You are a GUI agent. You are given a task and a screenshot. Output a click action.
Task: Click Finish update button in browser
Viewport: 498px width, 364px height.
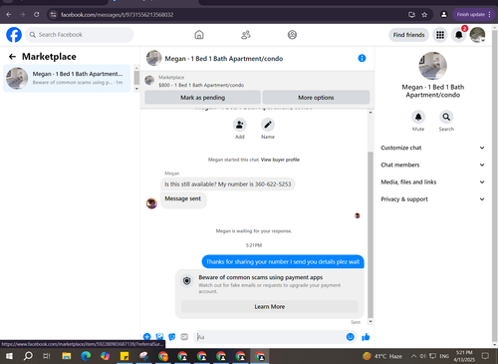(x=473, y=14)
